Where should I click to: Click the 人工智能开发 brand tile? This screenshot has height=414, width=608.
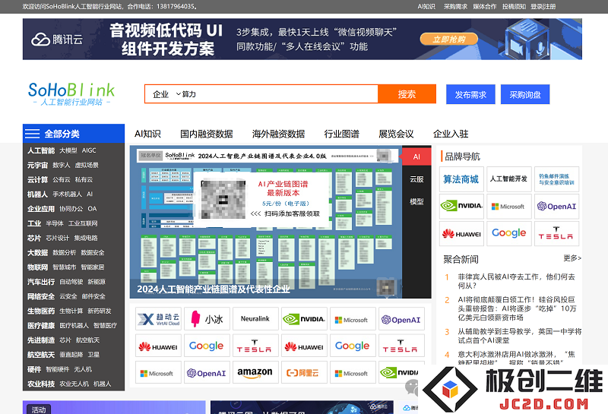point(508,179)
